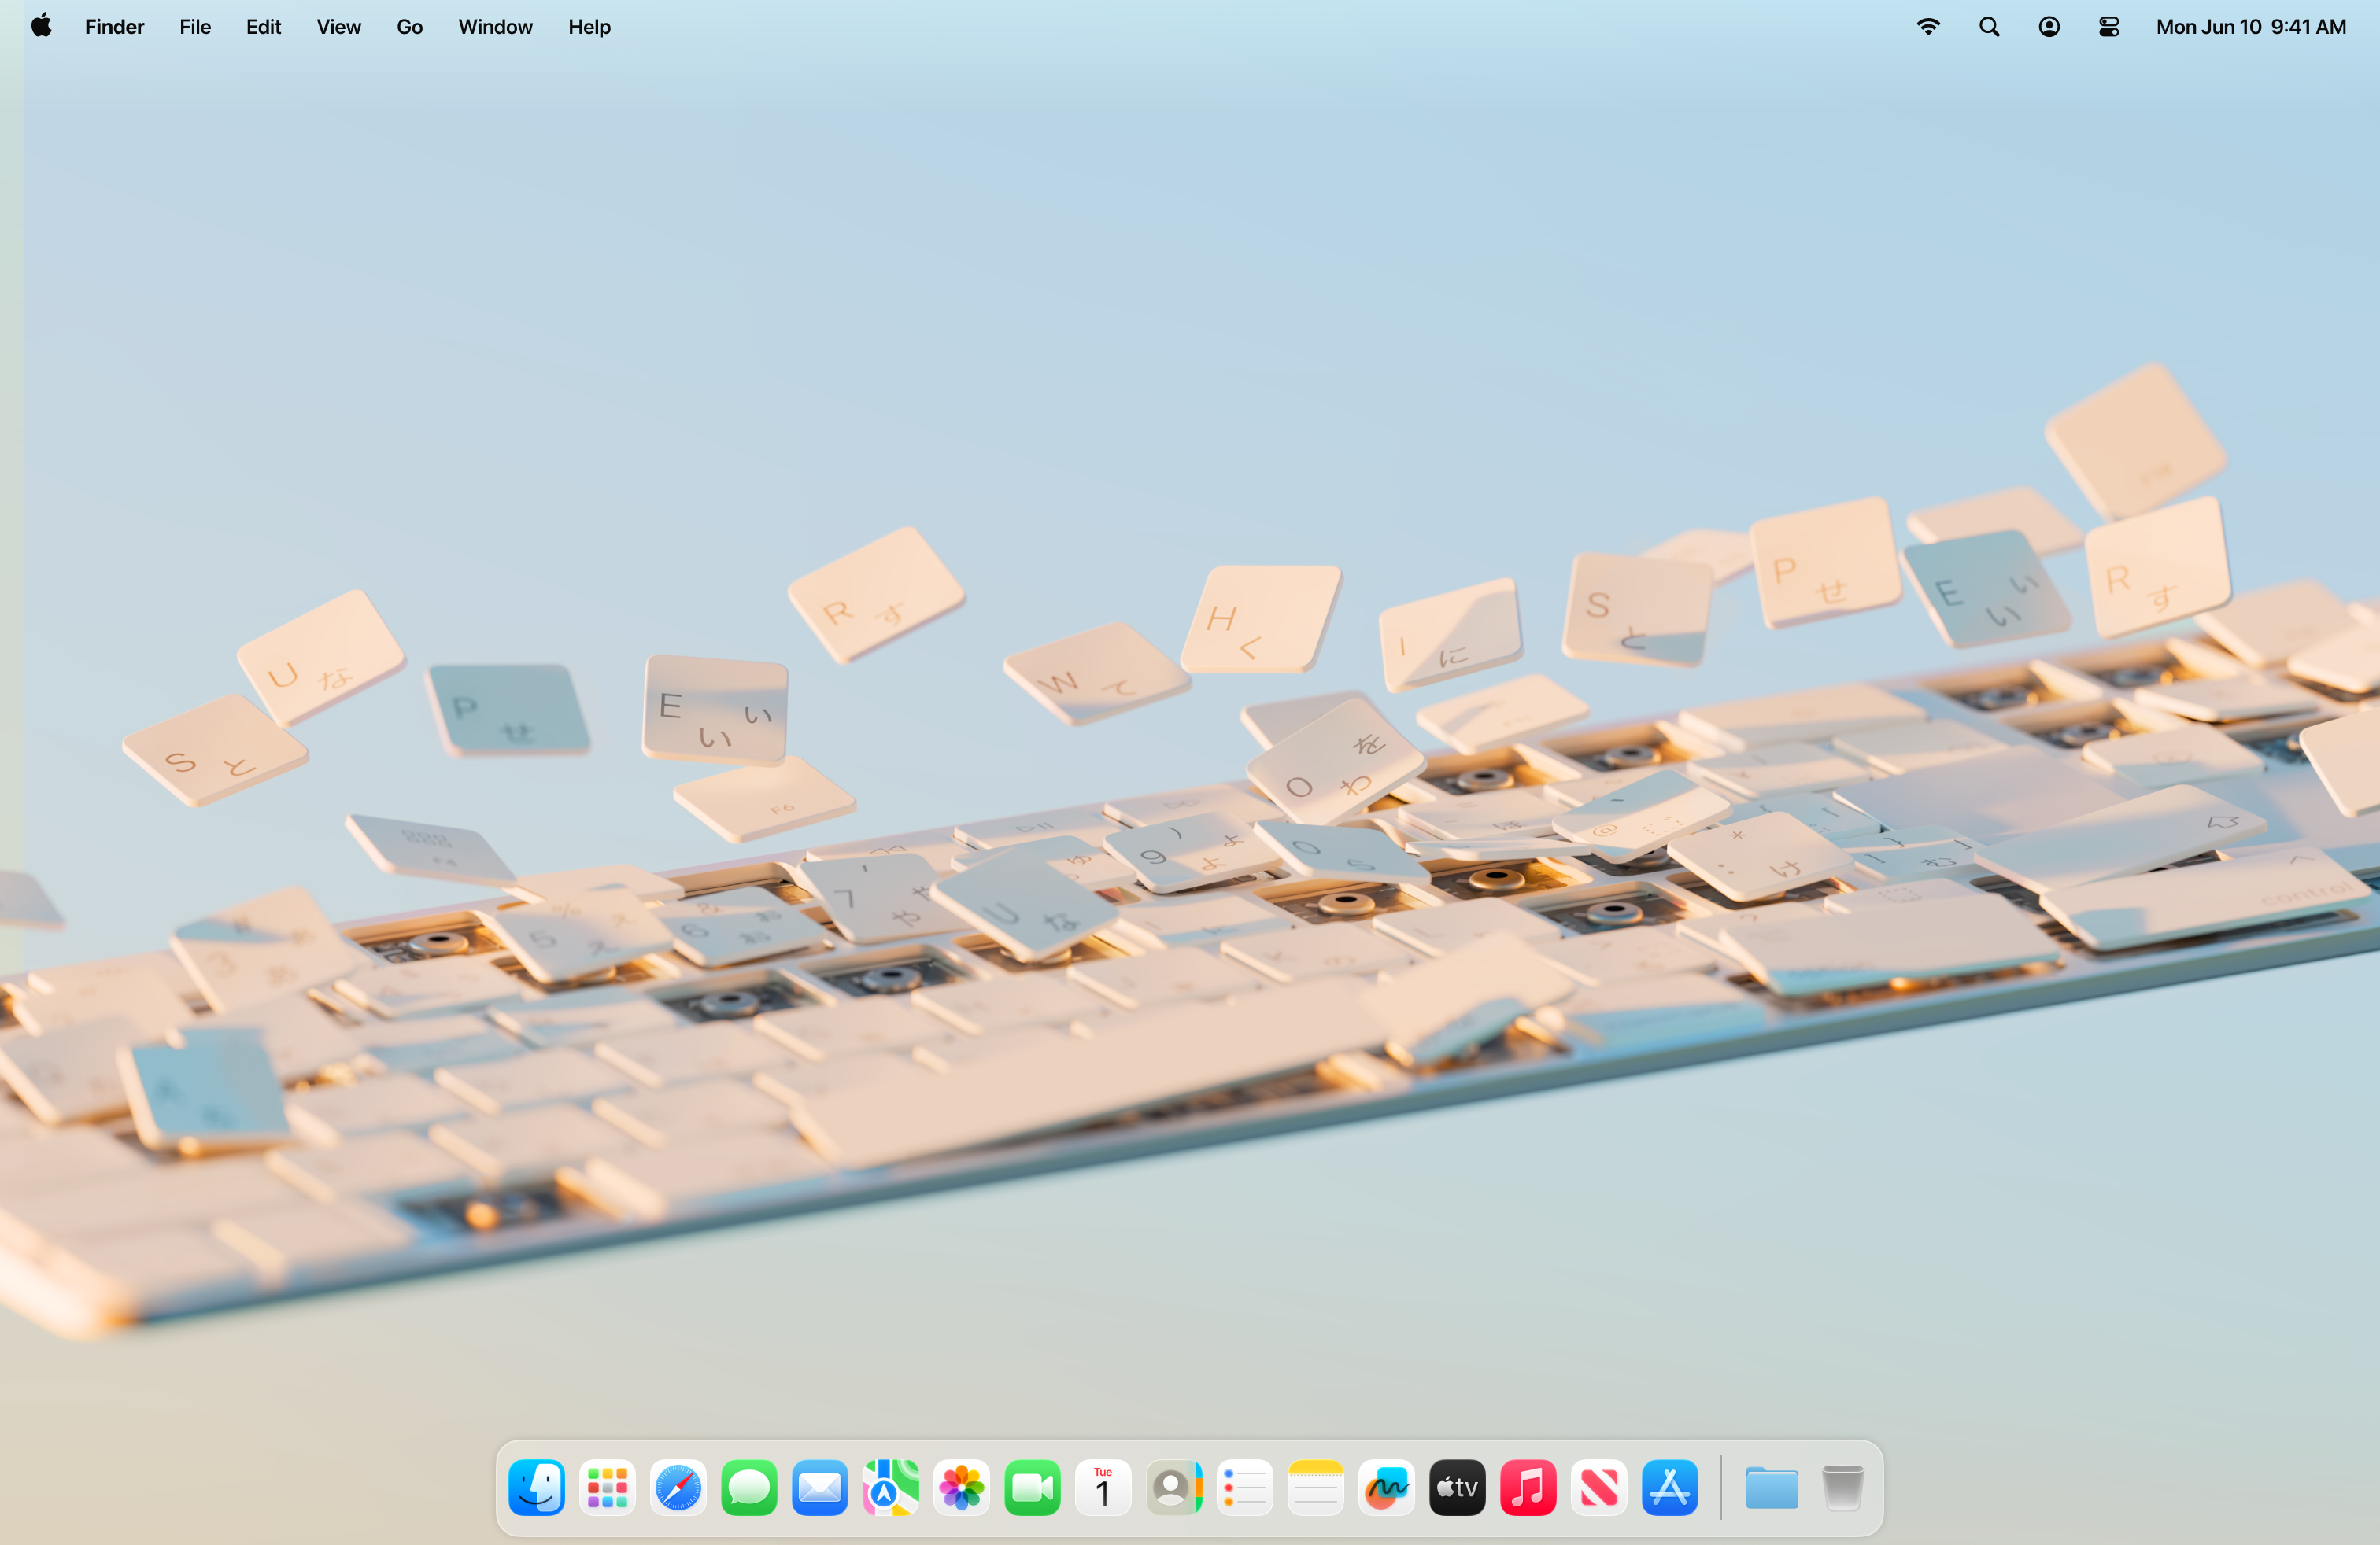The width and height of the screenshot is (2380, 1545).
Task: Launch the Music app
Action: [x=1528, y=1488]
